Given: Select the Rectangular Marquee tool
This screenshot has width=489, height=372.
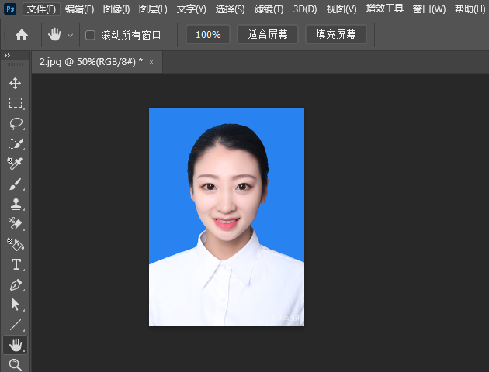Looking at the screenshot, I should (16, 103).
